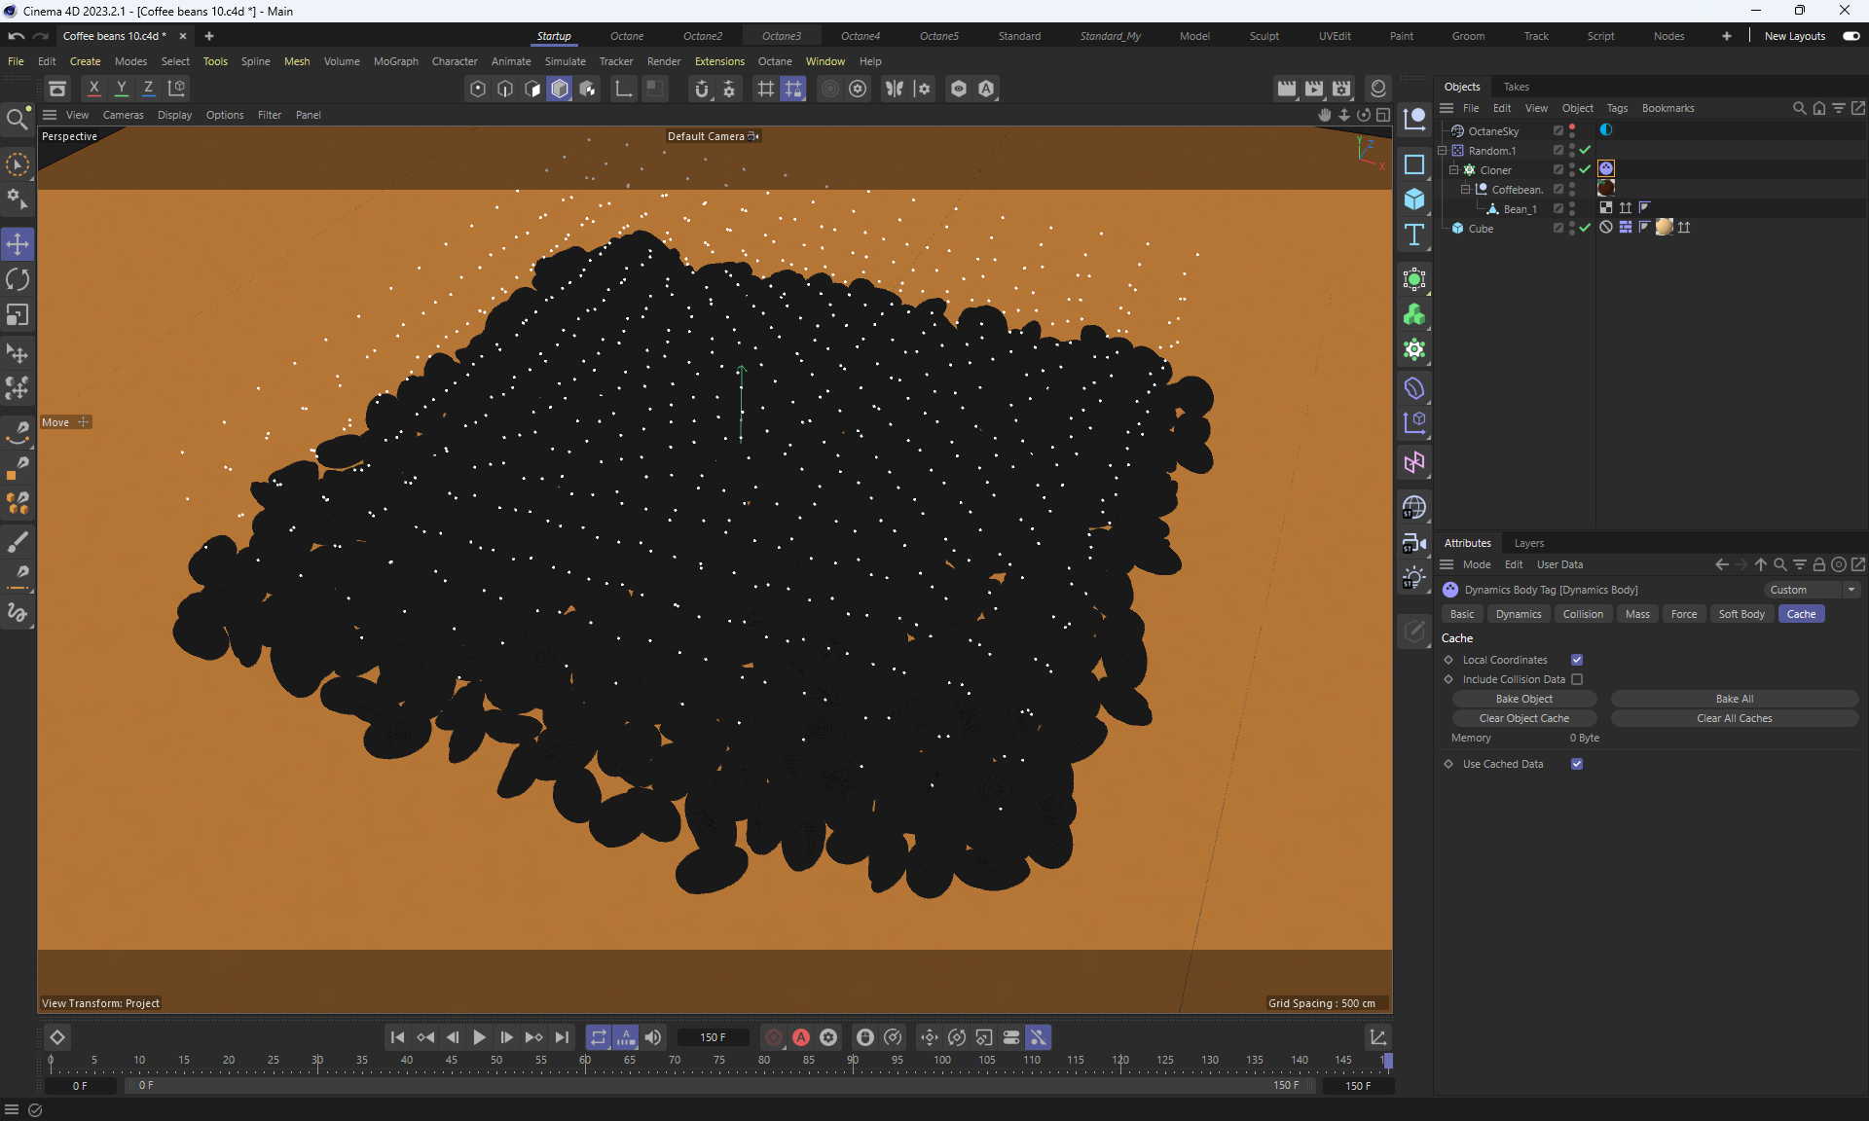This screenshot has width=1869, height=1121.
Task: Collapse the Random.1 hierarchy
Action: tap(1443, 151)
